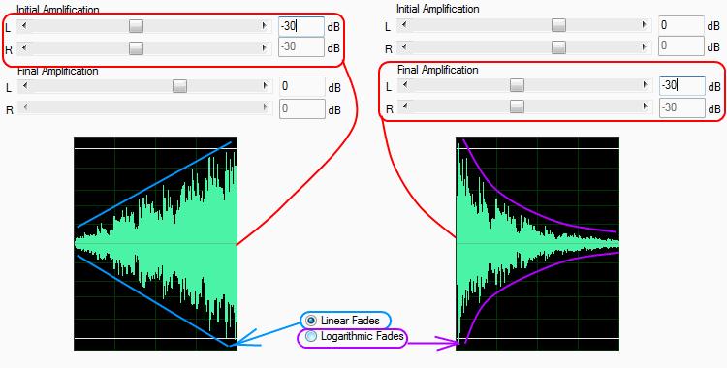Click the logarithmic fade-out waveform preview
Viewport: 727px width, 368px height.
(x=537, y=243)
